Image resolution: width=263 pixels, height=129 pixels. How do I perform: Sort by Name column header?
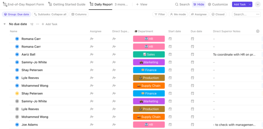click(14, 31)
